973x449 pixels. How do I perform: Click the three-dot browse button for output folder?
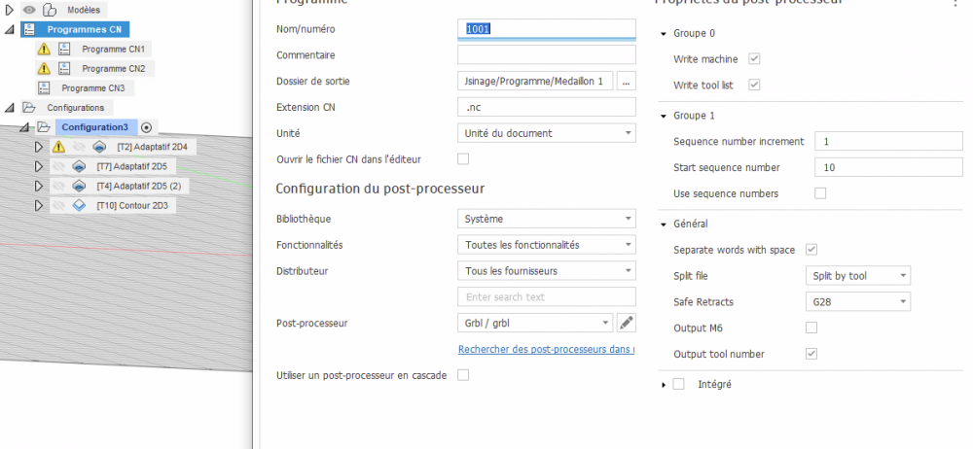click(x=626, y=81)
